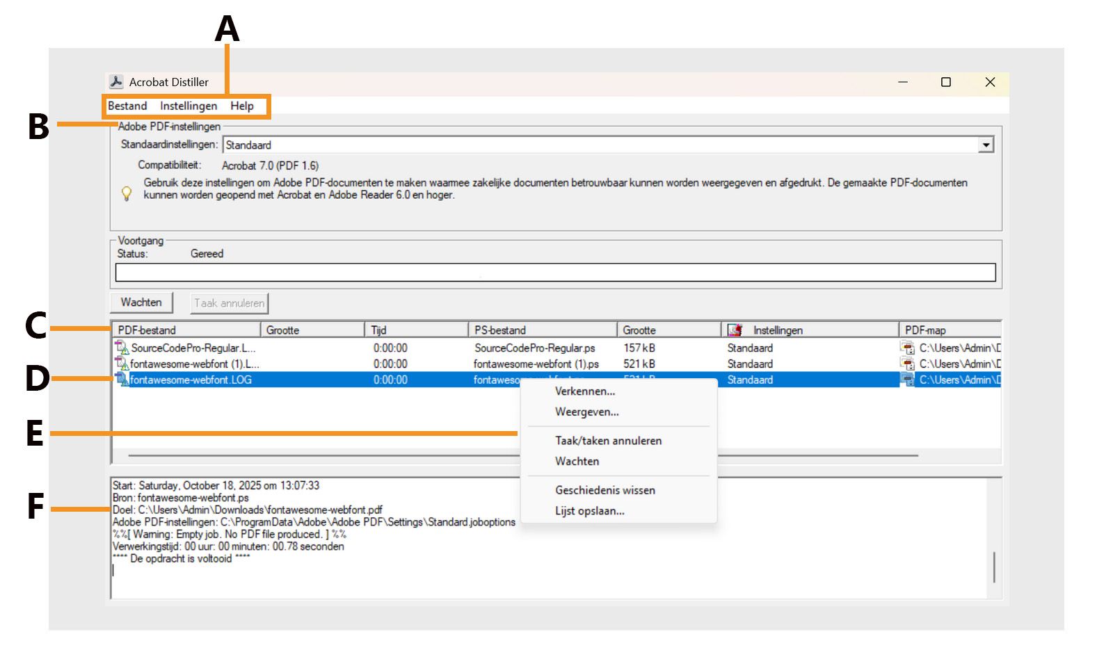Click the SourceCodePro-Regular.L... file icon
Image resolution: width=1113 pixels, height=657 pixels.
tap(122, 348)
